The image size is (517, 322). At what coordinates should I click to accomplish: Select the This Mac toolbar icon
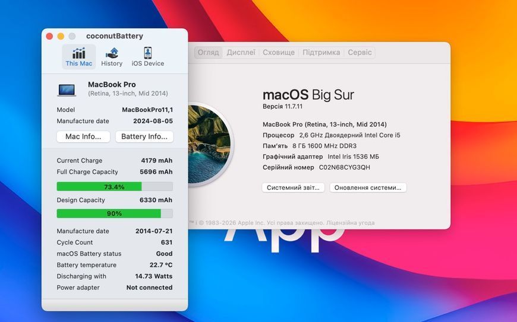pos(79,57)
